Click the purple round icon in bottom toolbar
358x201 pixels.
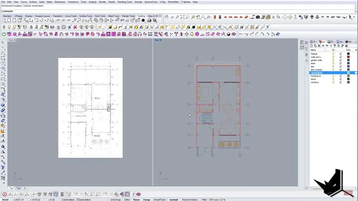pos(139,194)
